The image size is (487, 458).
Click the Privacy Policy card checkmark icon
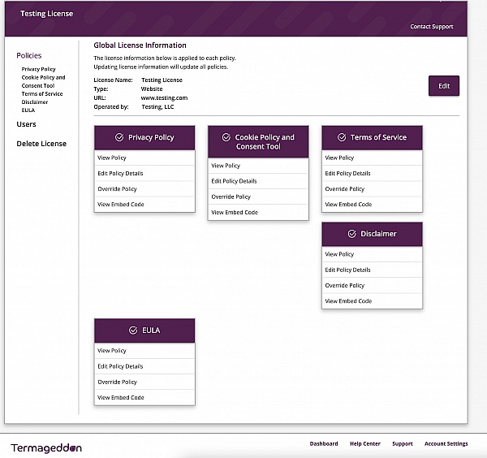(119, 137)
